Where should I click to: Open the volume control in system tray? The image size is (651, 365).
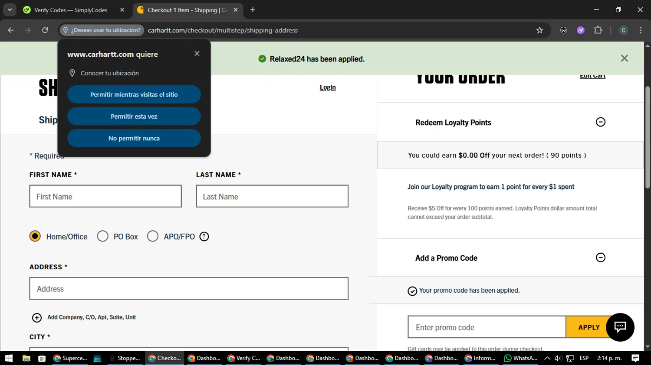pos(559,358)
